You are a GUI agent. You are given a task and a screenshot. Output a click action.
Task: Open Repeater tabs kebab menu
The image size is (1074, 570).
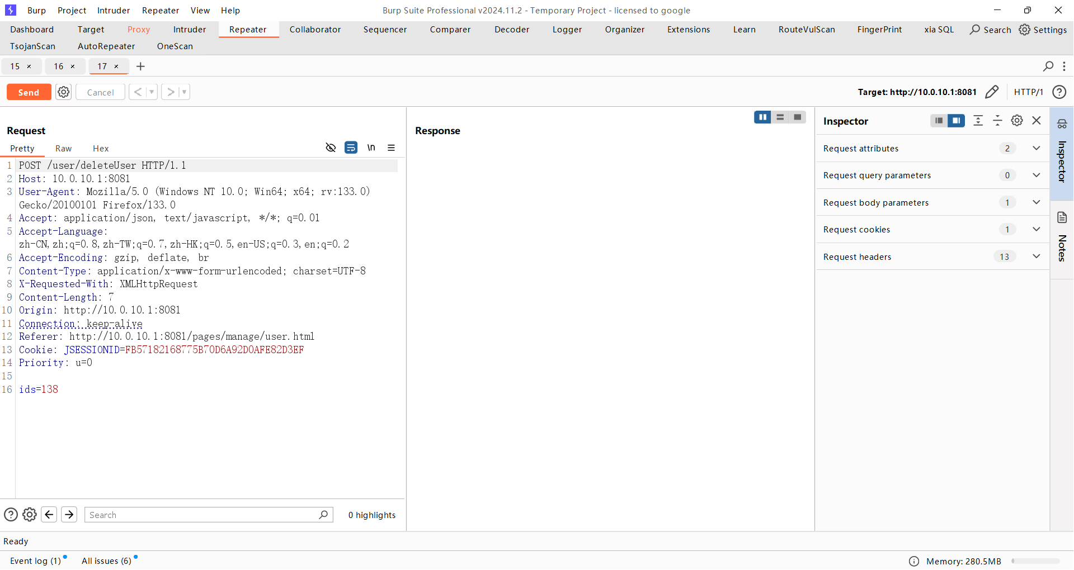click(x=1064, y=66)
